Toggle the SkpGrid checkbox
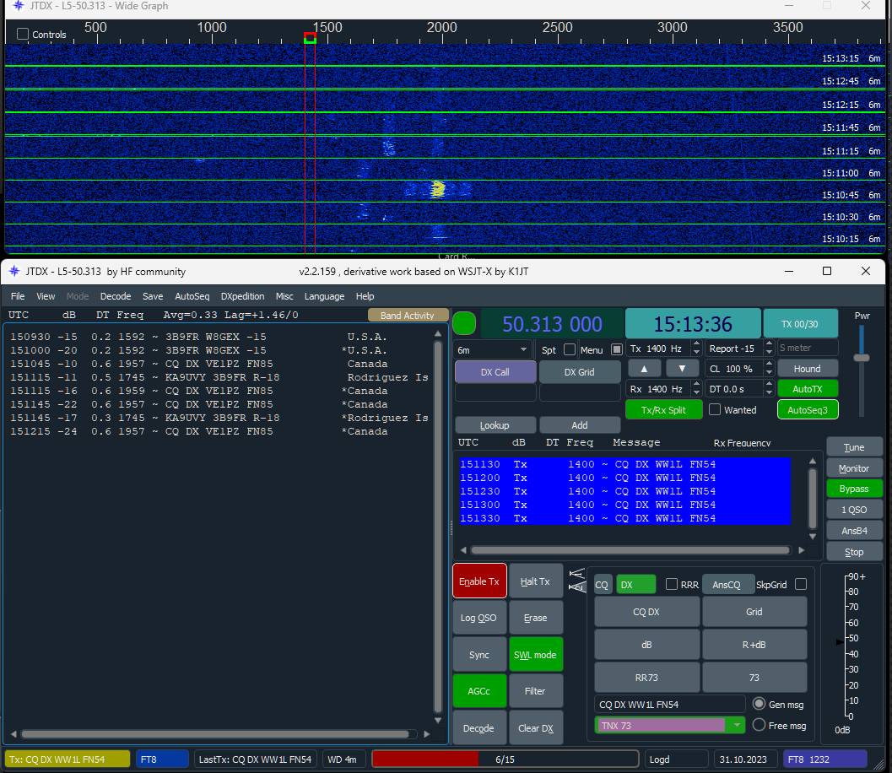Viewport: 892px width, 773px height. [x=801, y=584]
